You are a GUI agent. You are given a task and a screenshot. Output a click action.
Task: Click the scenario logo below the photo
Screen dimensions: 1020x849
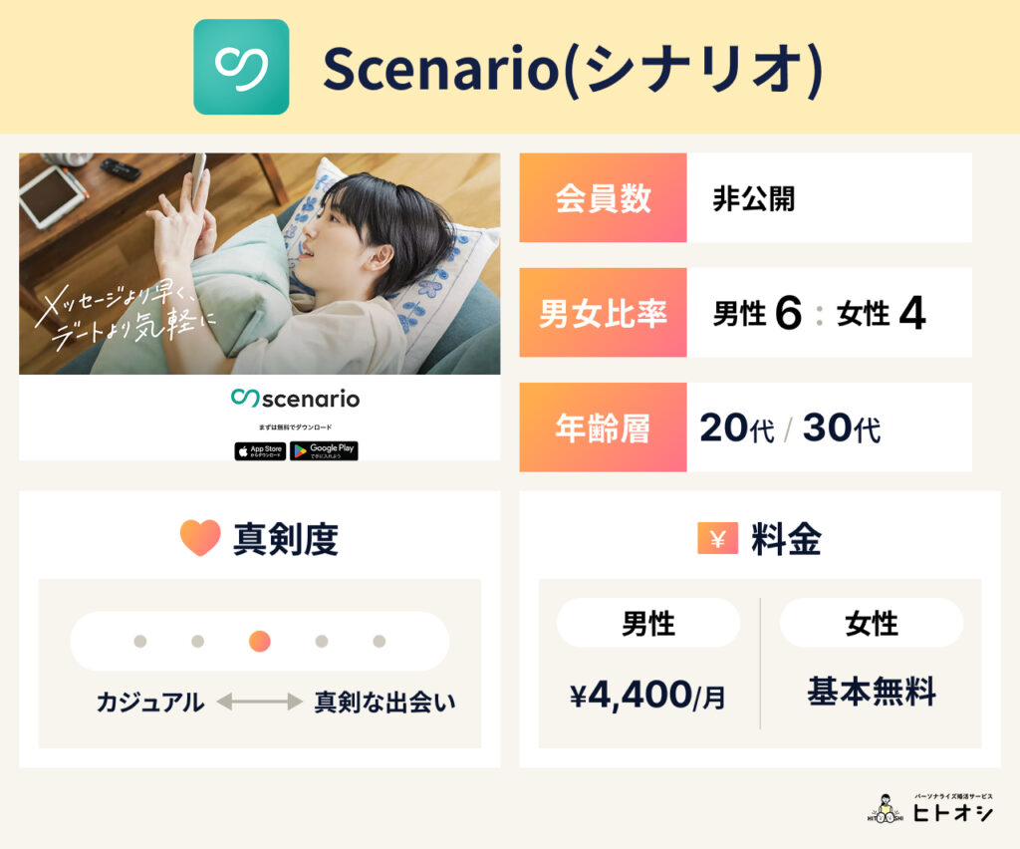295,399
